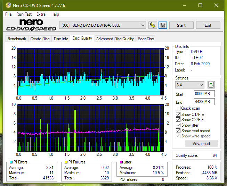Click the save floppy disk icon
The height and width of the screenshot is (186, 227).
[x=163, y=25]
